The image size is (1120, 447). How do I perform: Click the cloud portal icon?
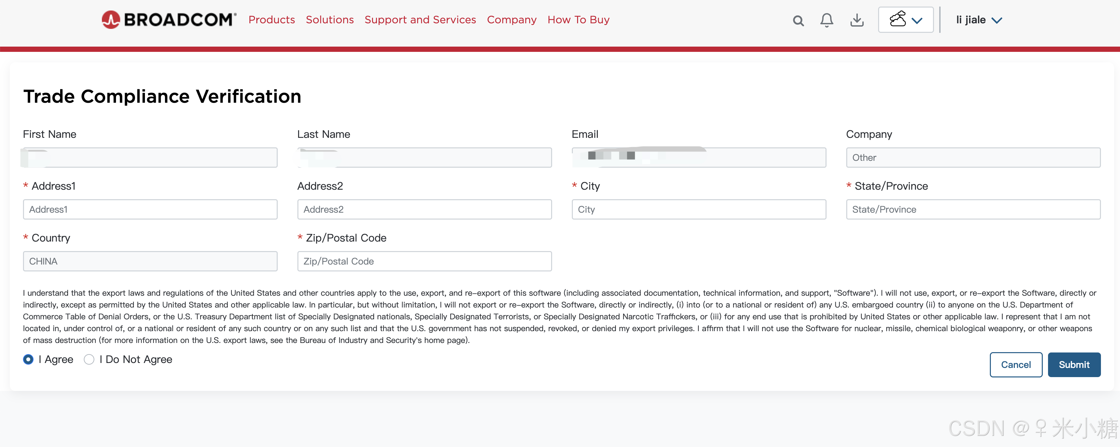tap(898, 20)
